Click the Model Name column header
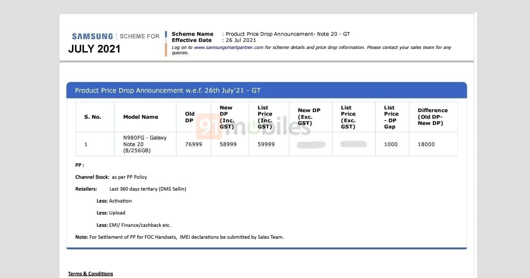Screen dimensions: 530x278 pyautogui.click(x=140, y=117)
